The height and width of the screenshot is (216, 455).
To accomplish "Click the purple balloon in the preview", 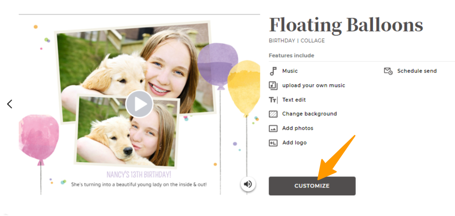I will (x=218, y=65).
